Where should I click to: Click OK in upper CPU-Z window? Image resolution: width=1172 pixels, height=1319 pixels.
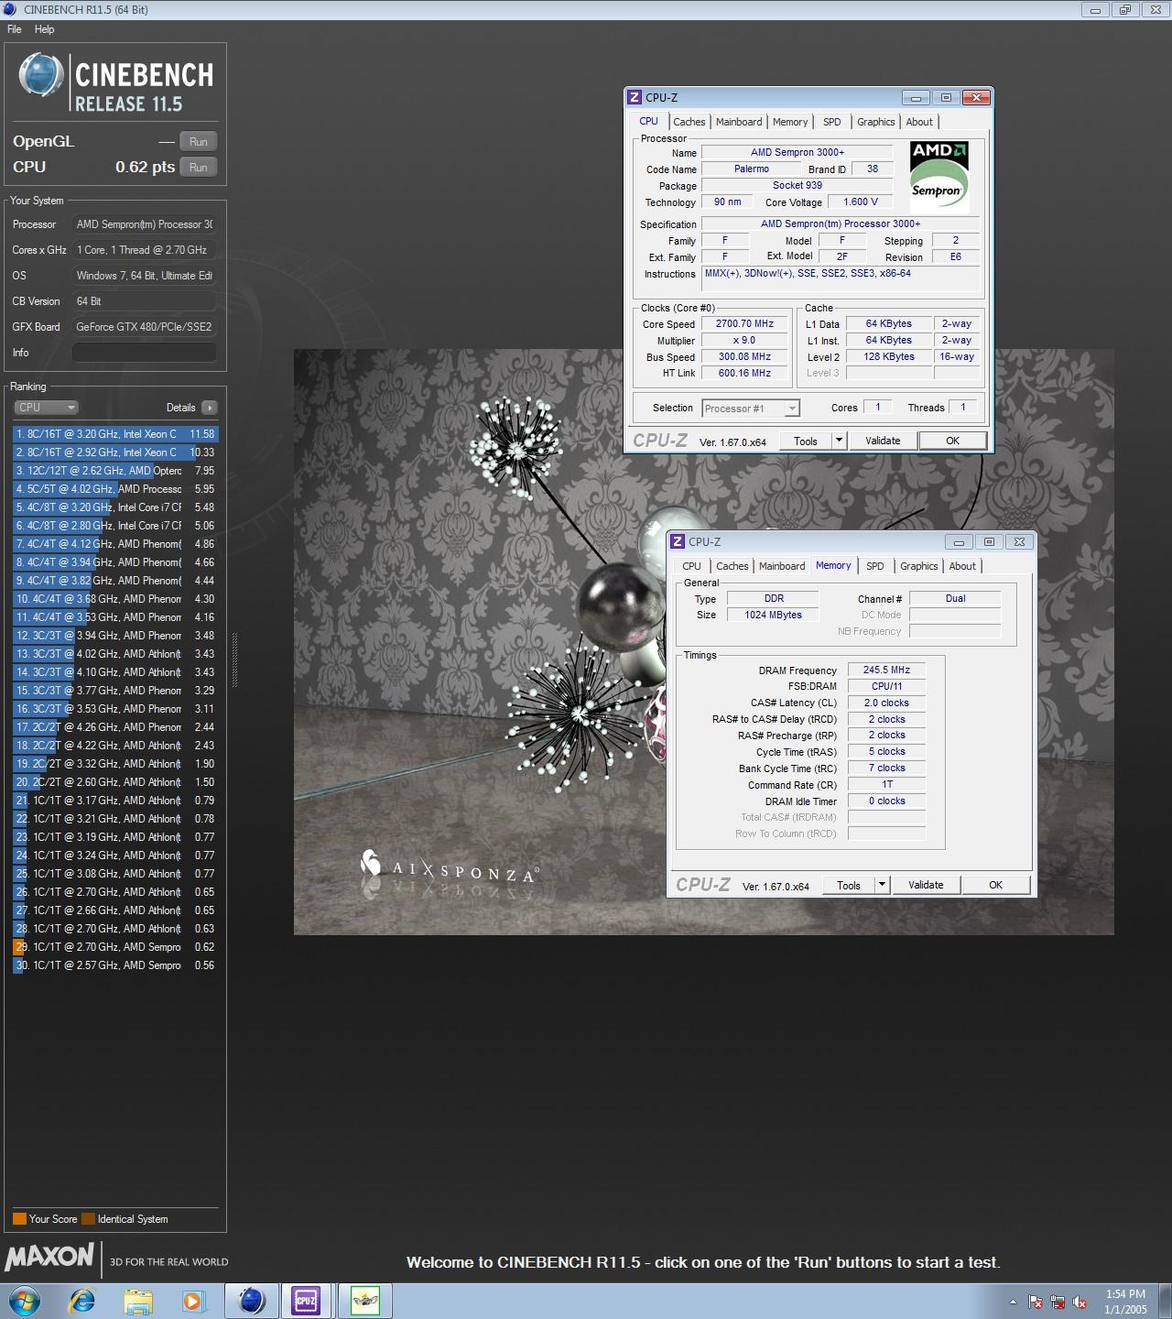point(952,441)
